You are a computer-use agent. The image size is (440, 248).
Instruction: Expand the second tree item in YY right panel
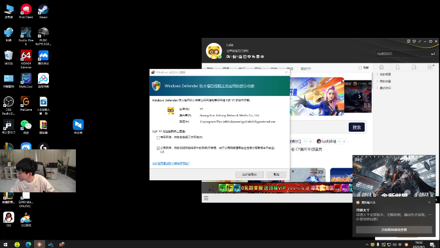pyautogui.click(x=377, y=81)
